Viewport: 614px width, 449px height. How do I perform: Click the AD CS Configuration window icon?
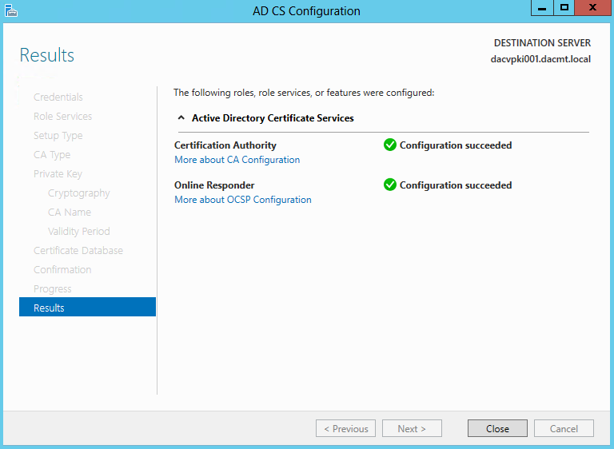[11, 10]
